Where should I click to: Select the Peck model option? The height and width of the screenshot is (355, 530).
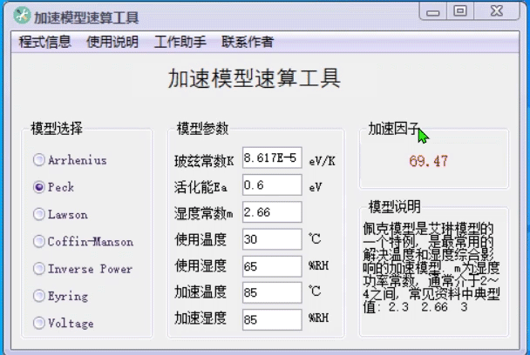click(x=39, y=187)
